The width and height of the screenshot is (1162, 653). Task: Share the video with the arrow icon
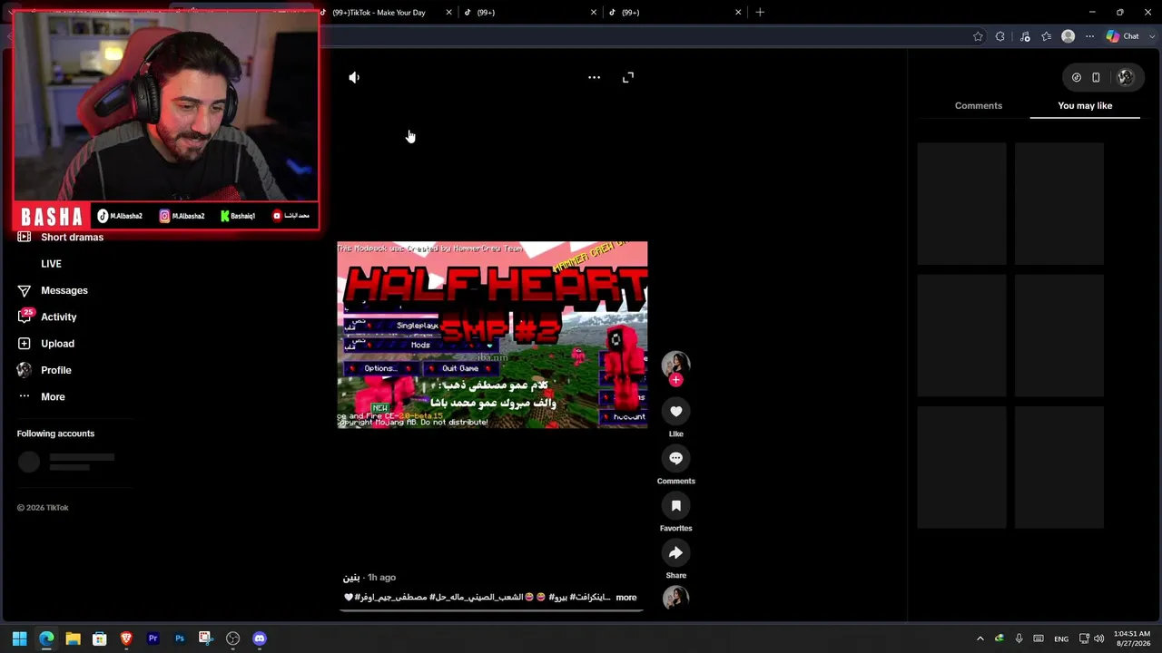click(x=675, y=553)
